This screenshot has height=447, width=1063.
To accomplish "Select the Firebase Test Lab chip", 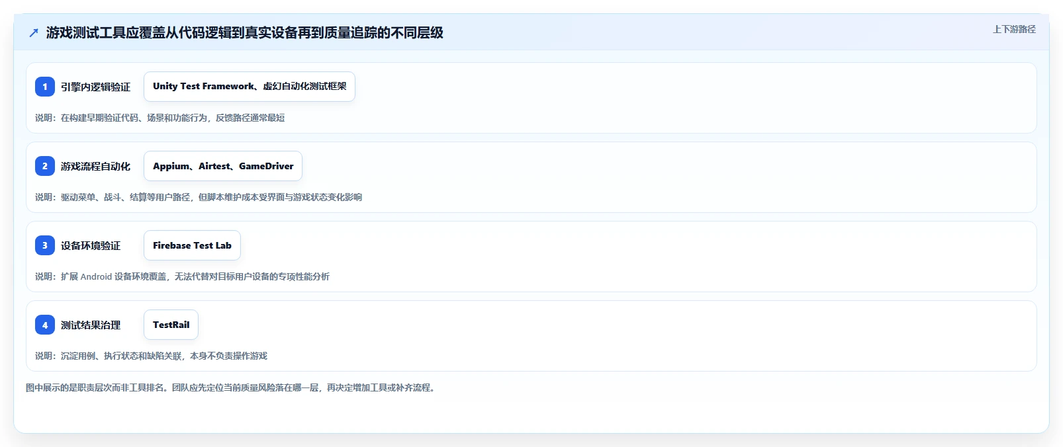I will click(192, 245).
